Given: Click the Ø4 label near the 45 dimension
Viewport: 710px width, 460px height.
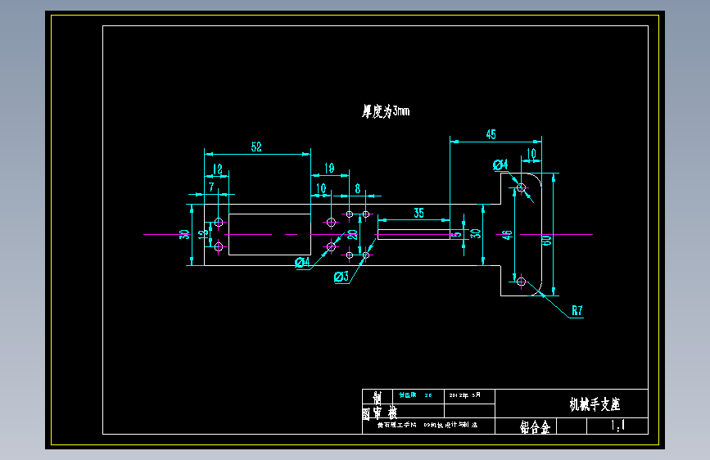Looking at the screenshot, I should tap(500, 165).
